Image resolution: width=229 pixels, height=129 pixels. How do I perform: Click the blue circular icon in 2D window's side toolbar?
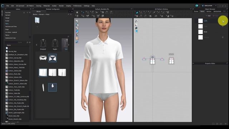(x=136, y=28)
